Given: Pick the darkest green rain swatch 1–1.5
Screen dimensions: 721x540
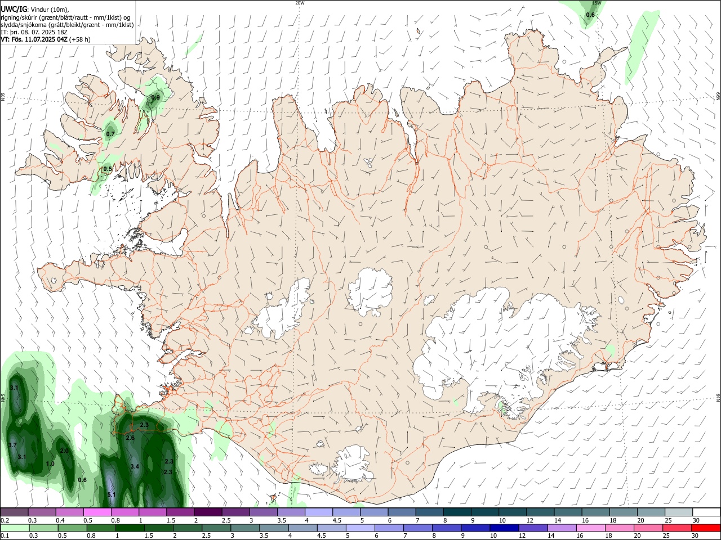Looking at the screenshot, I should pos(130,528).
